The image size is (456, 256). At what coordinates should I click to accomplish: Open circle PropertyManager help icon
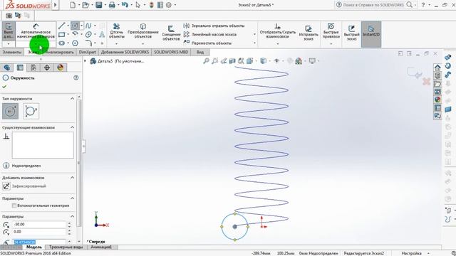click(x=76, y=78)
